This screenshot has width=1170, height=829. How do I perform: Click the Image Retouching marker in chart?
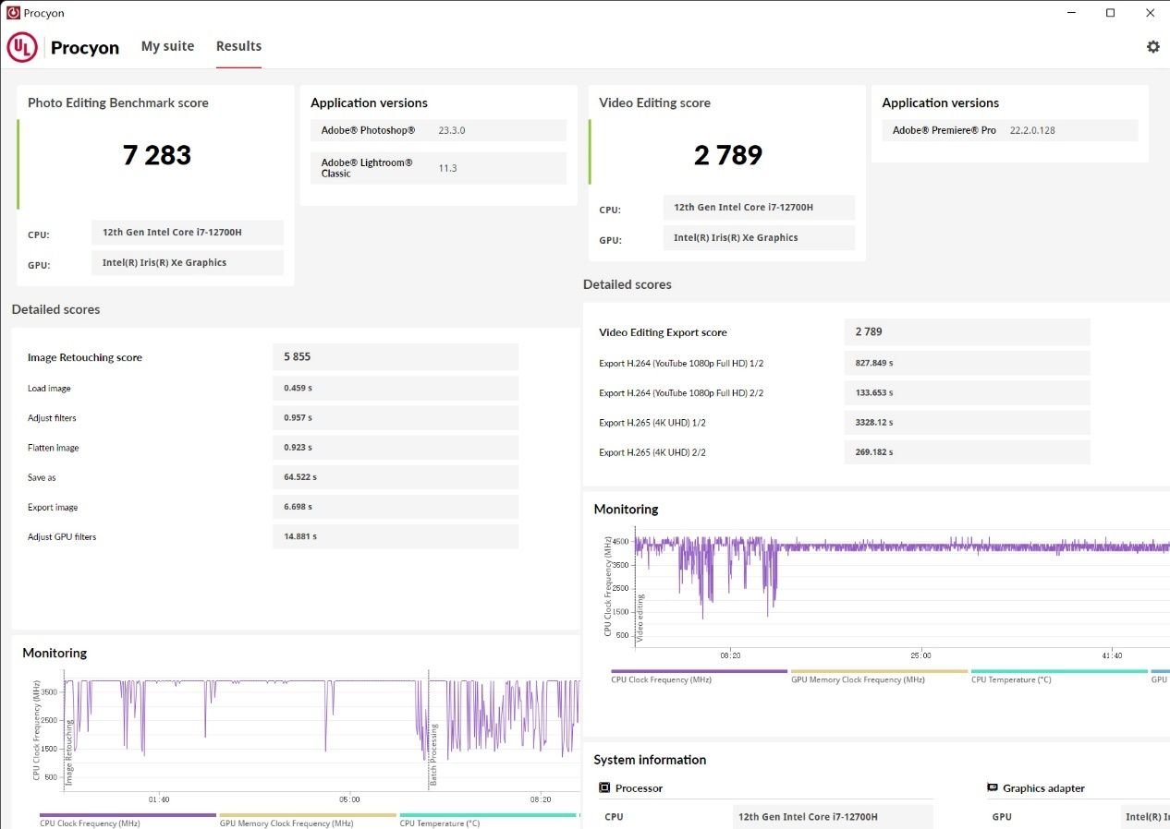(x=69, y=752)
